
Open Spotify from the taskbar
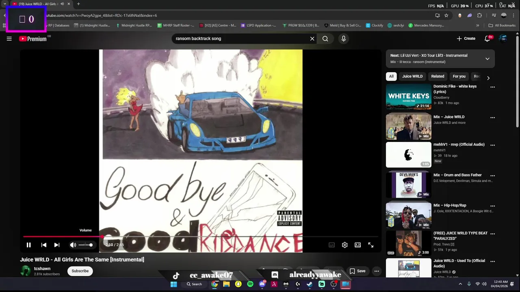point(250,284)
